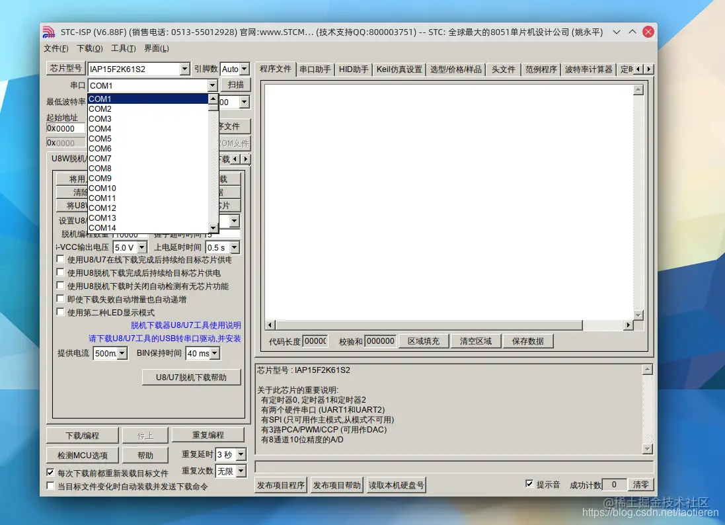
Task: Select COM5 in port list
Action: pyautogui.click(x=148, y=139)
